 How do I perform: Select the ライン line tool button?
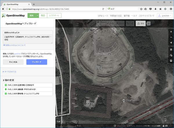pos(110,23)
